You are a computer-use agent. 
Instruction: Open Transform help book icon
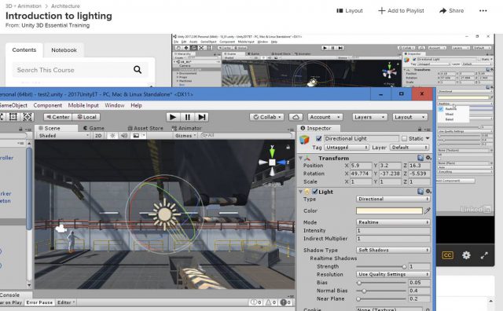pyautogui.click(x=420, y=157)
